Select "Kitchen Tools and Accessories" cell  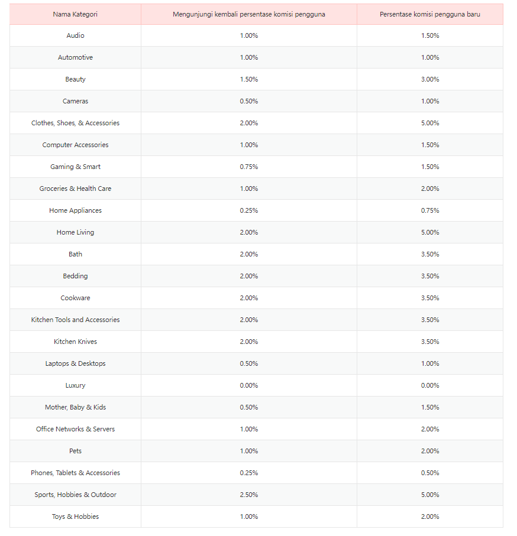point(75,320)
